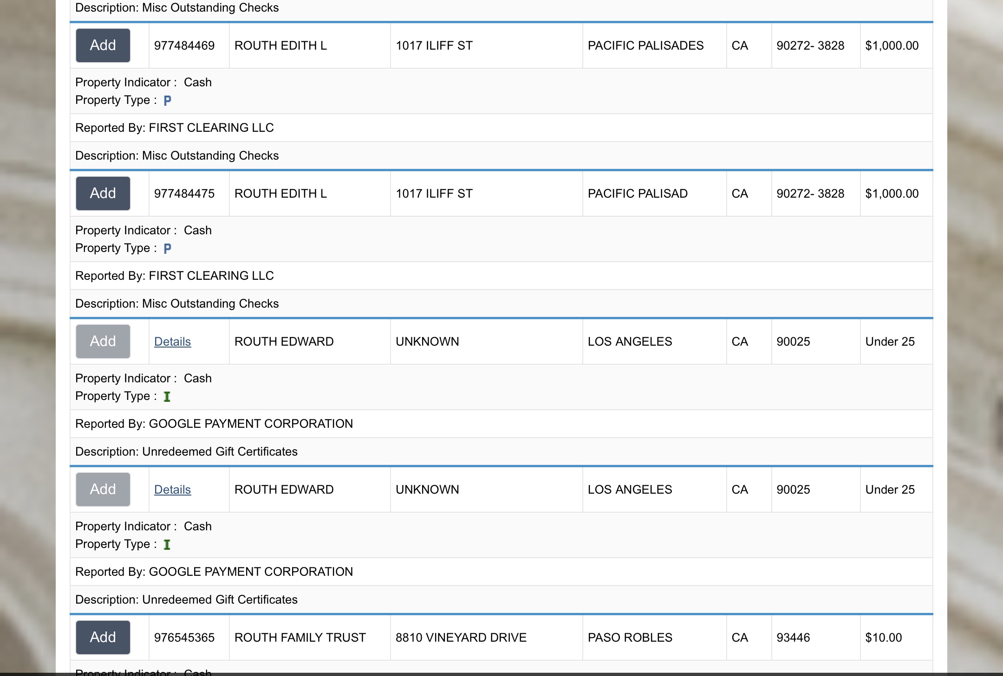Click ROUTH FAMILY TRUST owner name

300,637
